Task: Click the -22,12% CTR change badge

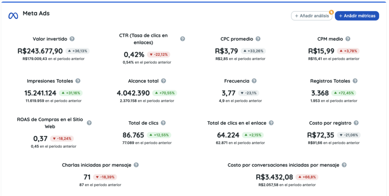Action: (x=158, y=54)
